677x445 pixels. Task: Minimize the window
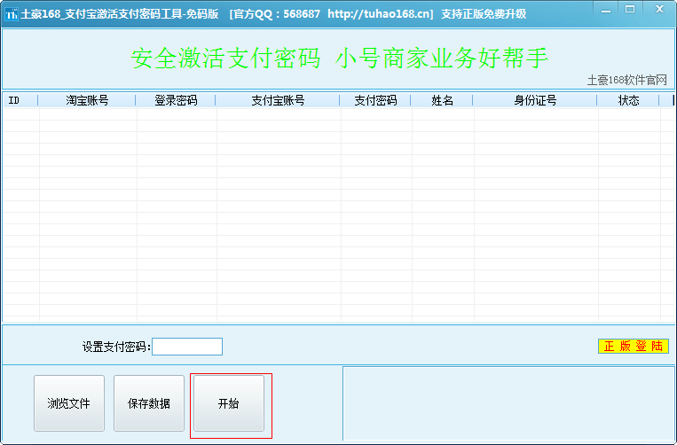tap(606, 11)
